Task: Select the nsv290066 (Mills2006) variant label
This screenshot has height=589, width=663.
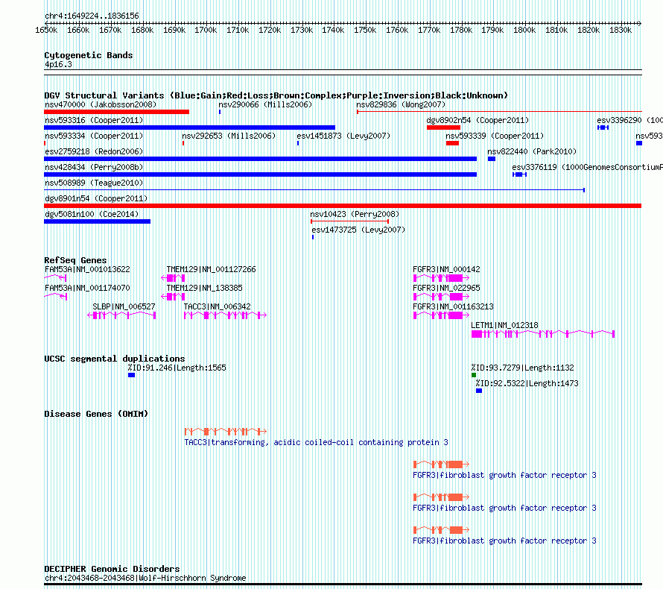Action: [x=265, y=104]
